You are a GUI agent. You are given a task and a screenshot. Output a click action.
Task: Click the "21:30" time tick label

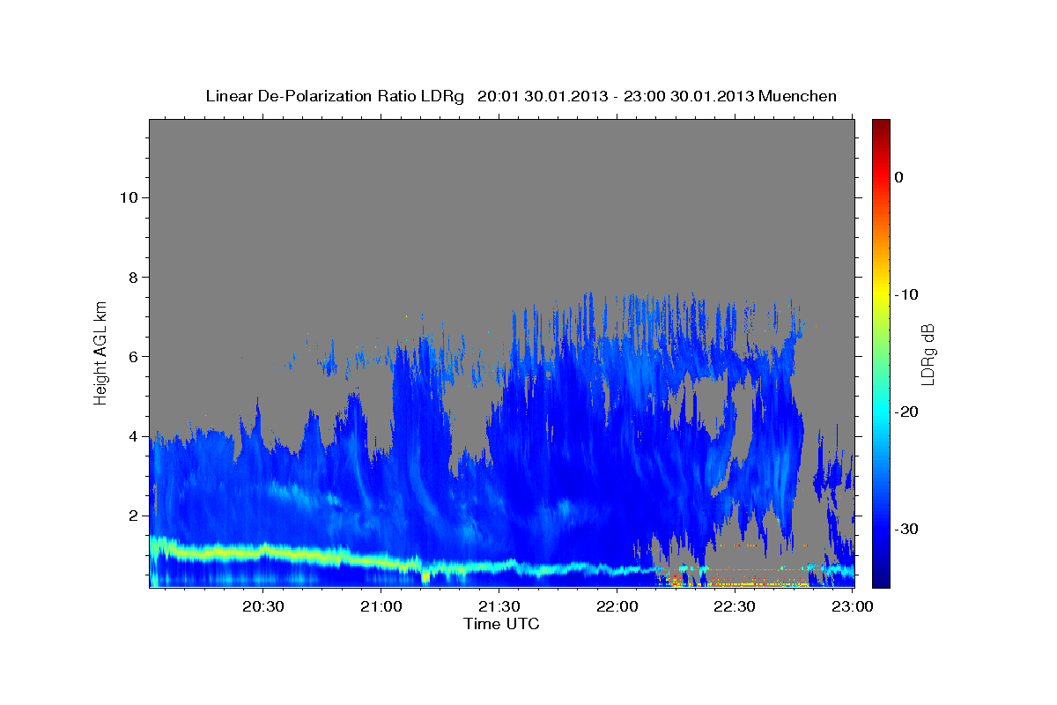499,606
